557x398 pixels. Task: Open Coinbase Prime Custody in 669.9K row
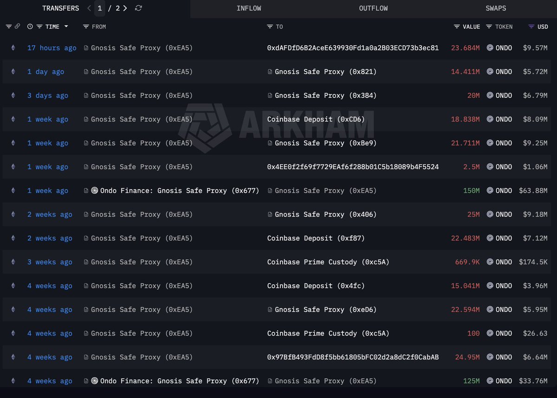pos(328,262)
